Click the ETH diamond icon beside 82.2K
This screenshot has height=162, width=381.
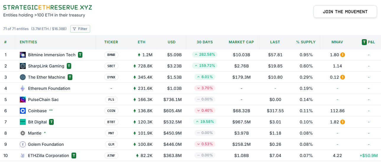click(137, 156)
